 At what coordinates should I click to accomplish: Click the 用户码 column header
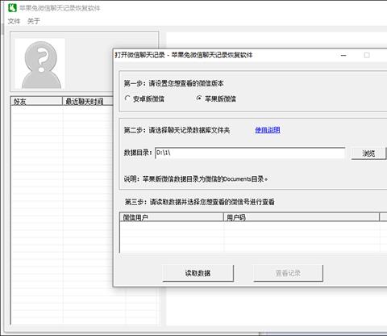(x=302, y=217)
